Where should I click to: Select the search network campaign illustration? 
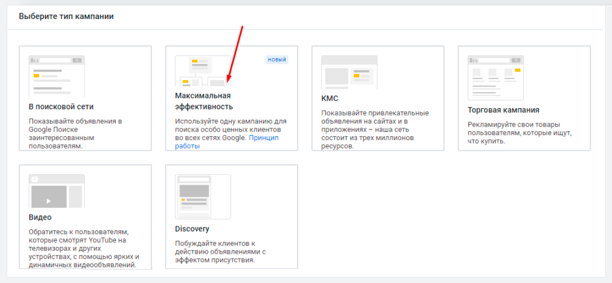click(57, 76)
